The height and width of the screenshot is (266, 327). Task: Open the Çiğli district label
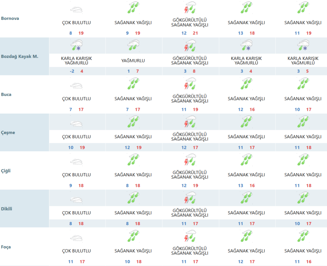(x=6, y=171)
